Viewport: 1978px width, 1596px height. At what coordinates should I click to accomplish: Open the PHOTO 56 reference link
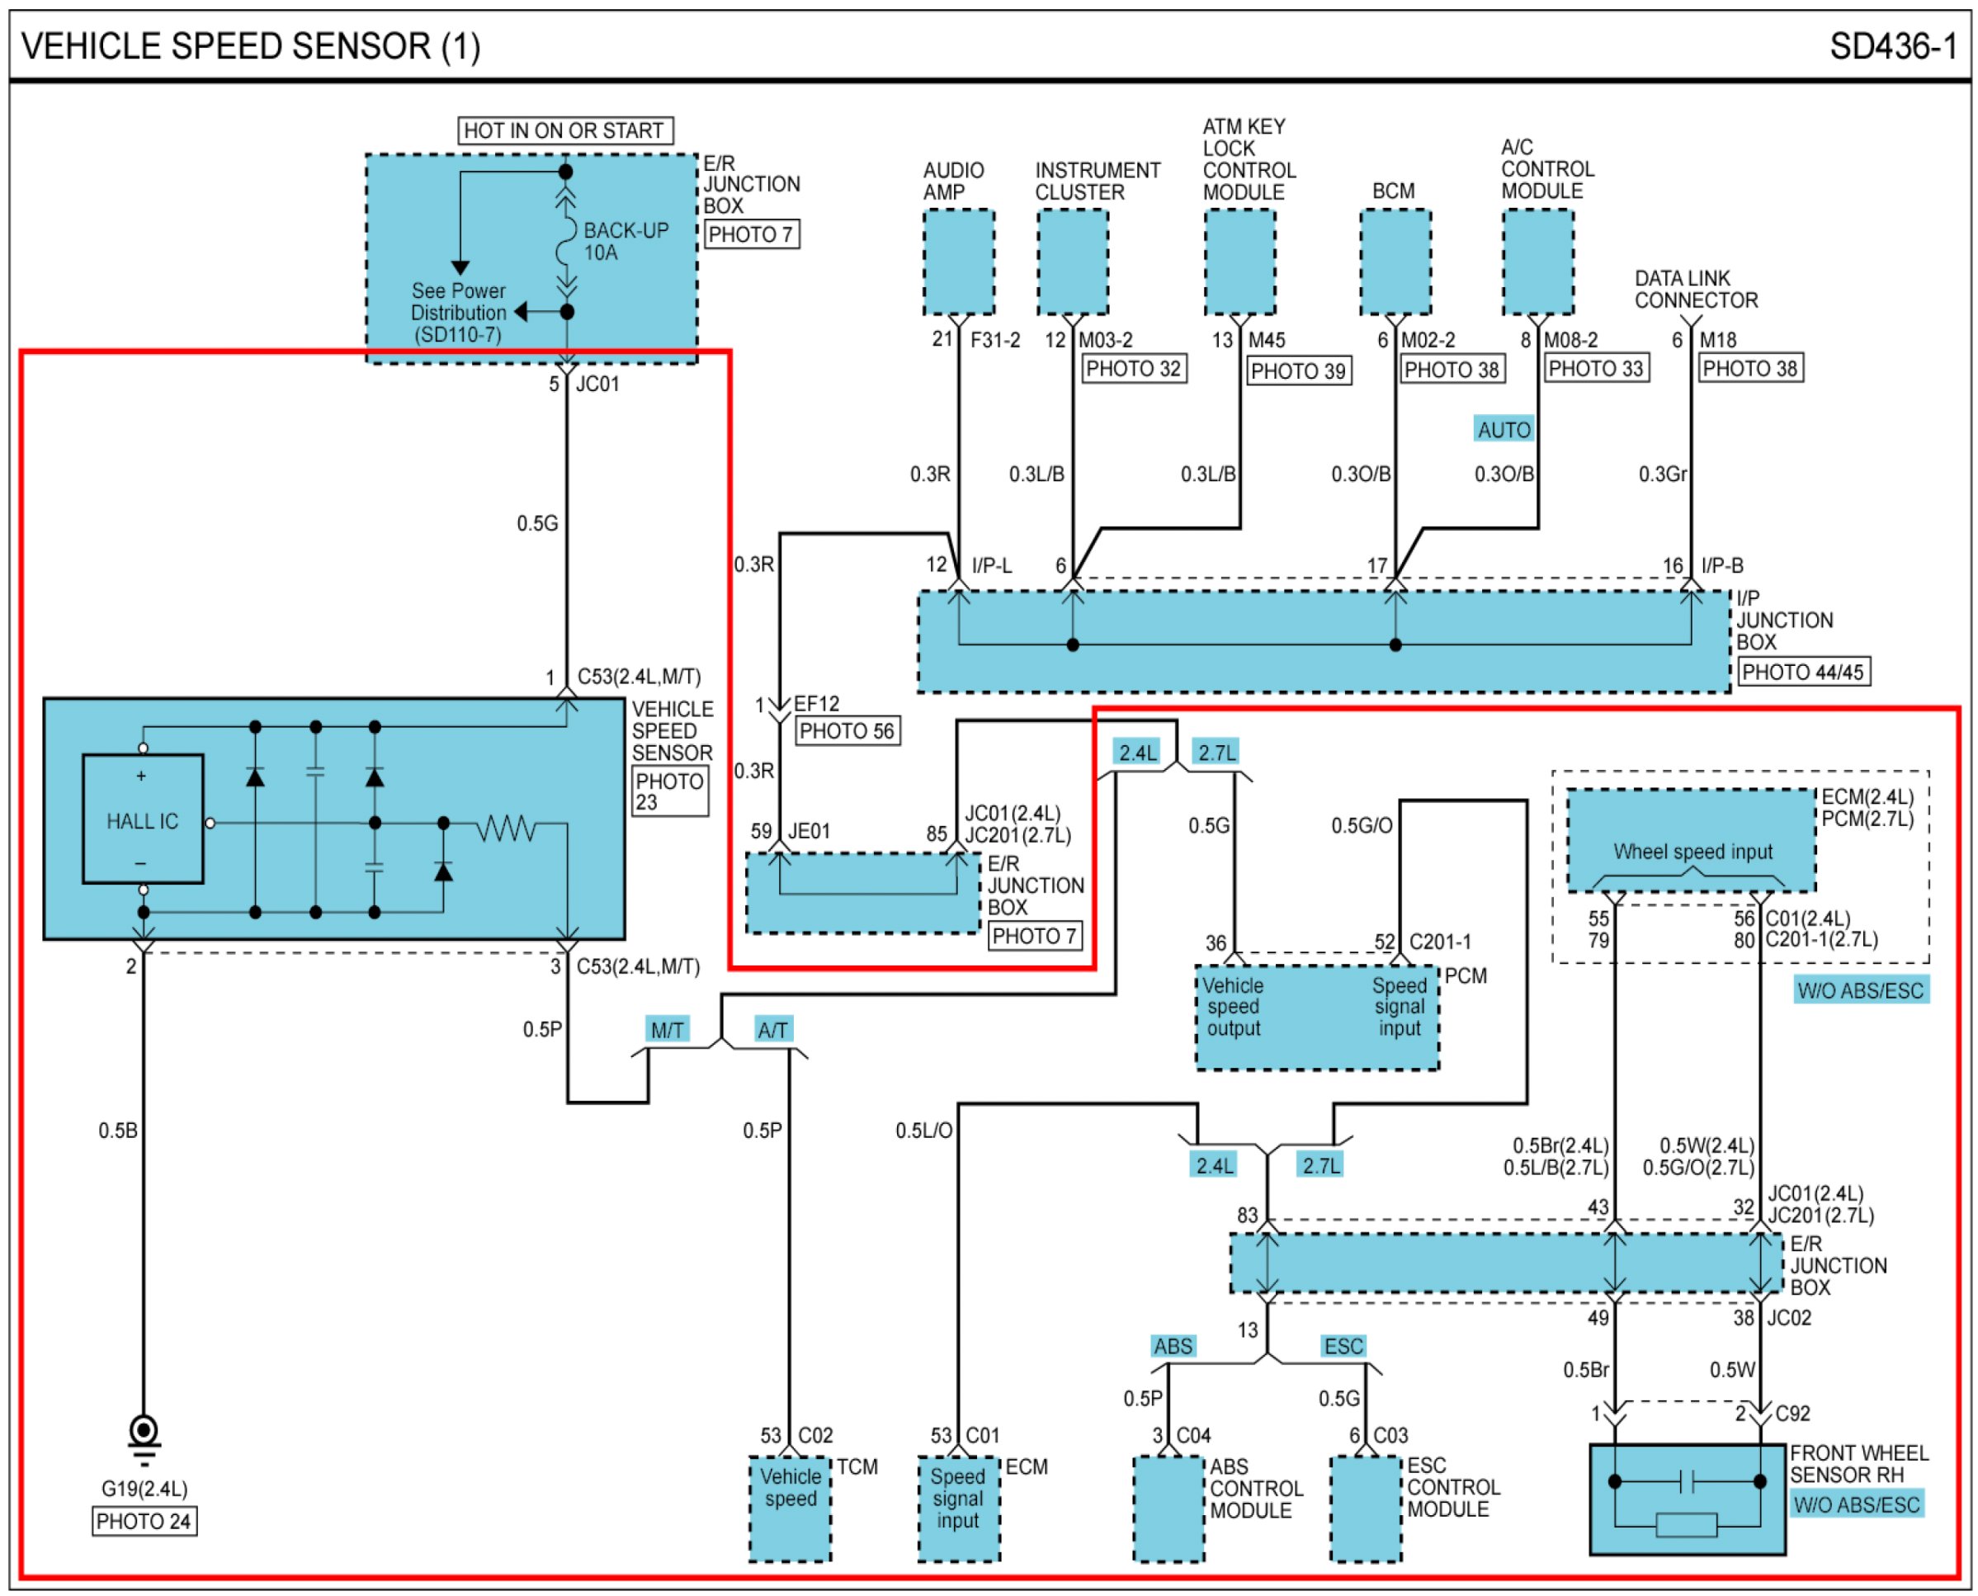pyautogui.click(x=846, y=732)
